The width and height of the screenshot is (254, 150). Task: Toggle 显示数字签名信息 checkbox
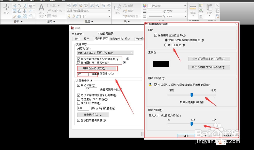click(79, 120)
